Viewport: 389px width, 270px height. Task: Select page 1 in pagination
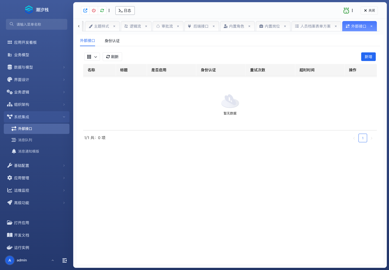point(363,138)
